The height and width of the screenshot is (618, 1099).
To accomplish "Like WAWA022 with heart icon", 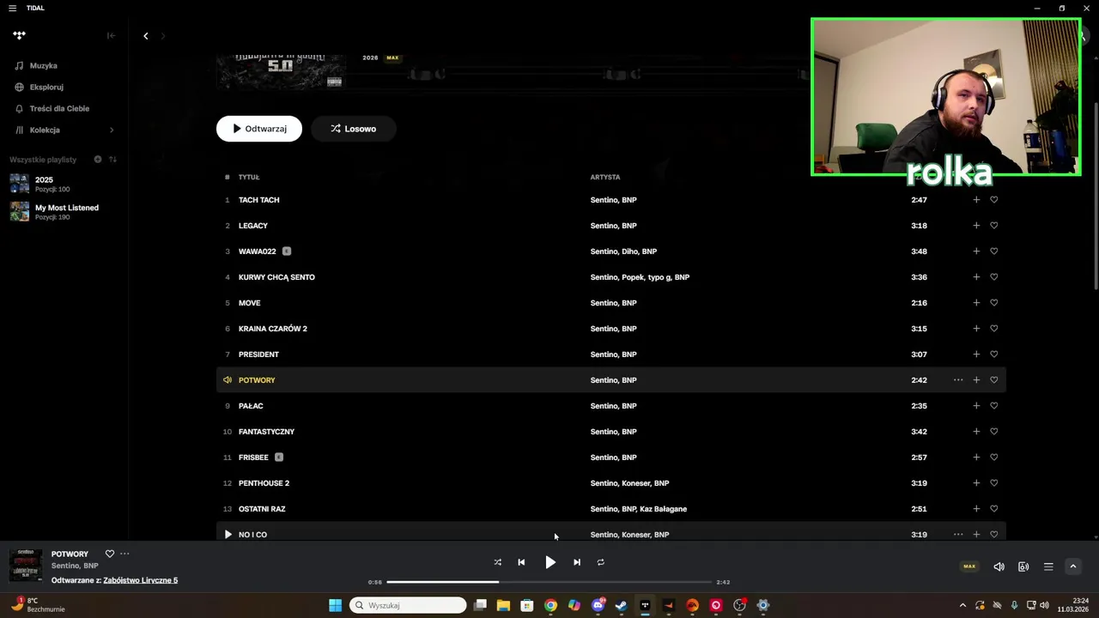I will (x=994, y=251).
